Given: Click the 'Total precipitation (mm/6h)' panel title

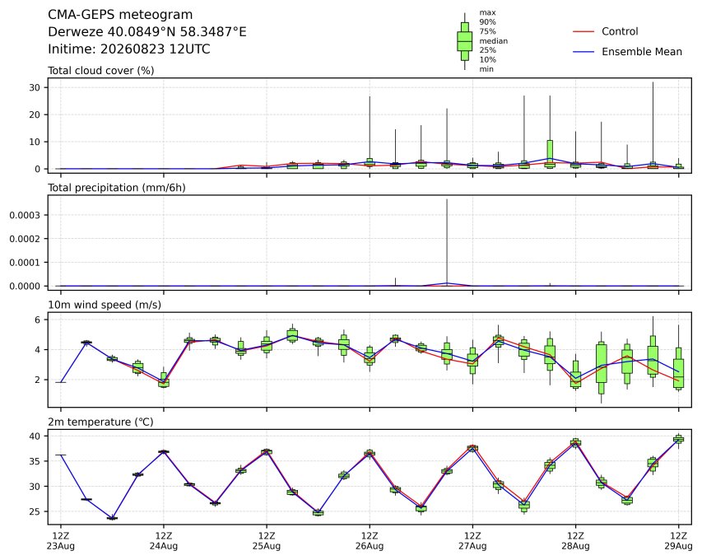Looking at the screenshot, I should (116, 188).
